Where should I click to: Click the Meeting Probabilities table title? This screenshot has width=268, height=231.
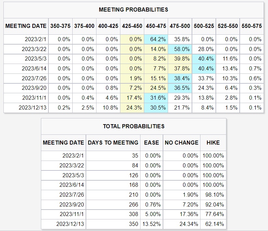click(x=133, y=10)
